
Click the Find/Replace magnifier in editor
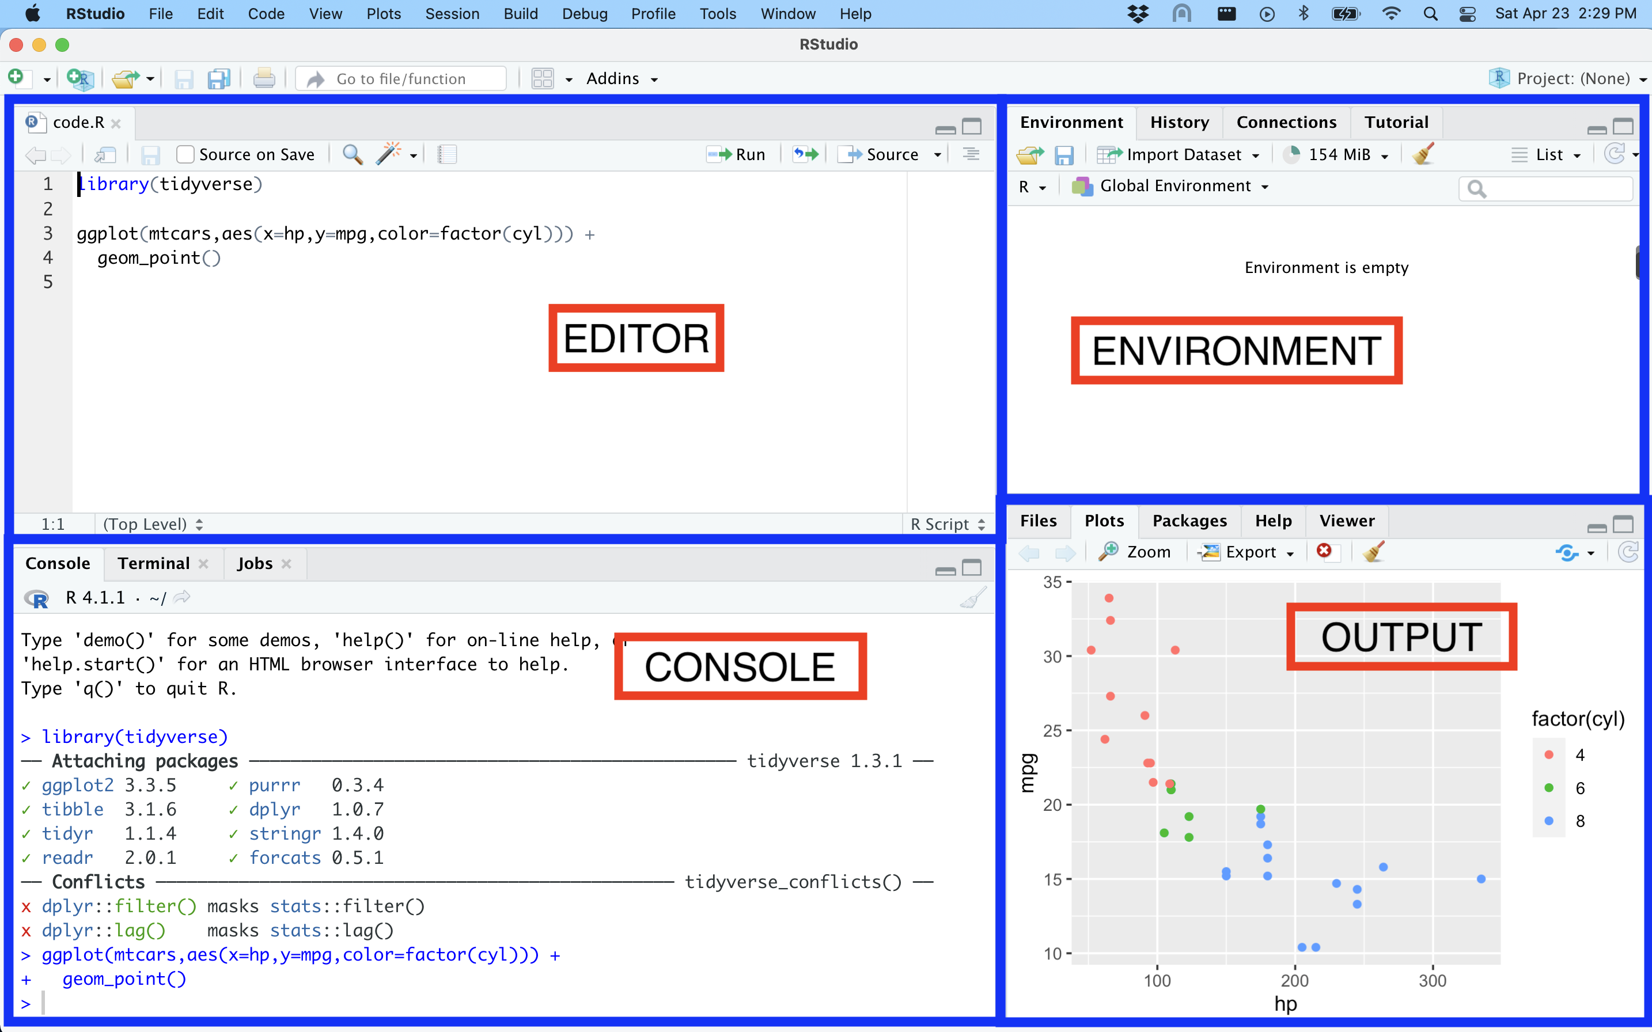[x=353, y=154]
